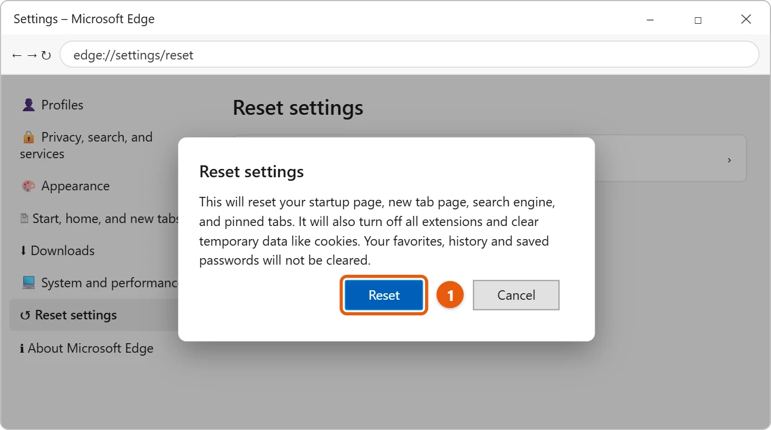Minimize the Edge window
This screenshot has height=430, width=771.
pos(650,20)
